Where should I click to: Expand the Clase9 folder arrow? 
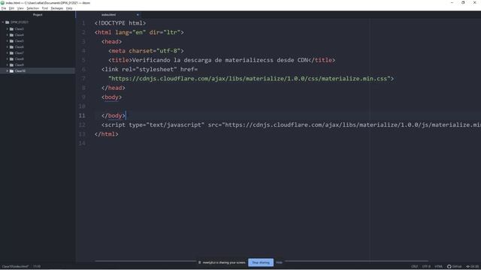(x=7, y=65)
